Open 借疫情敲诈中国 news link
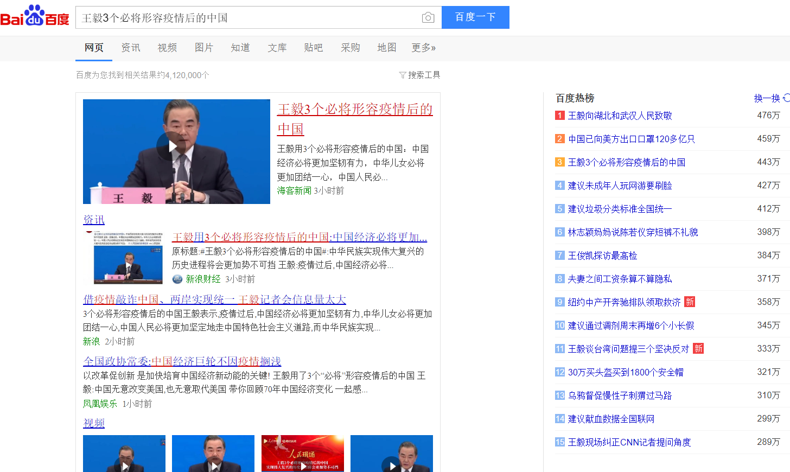Image resolution: width=790 pixels, height=472 pixels. pyautogui.click(x=214, y=299)
